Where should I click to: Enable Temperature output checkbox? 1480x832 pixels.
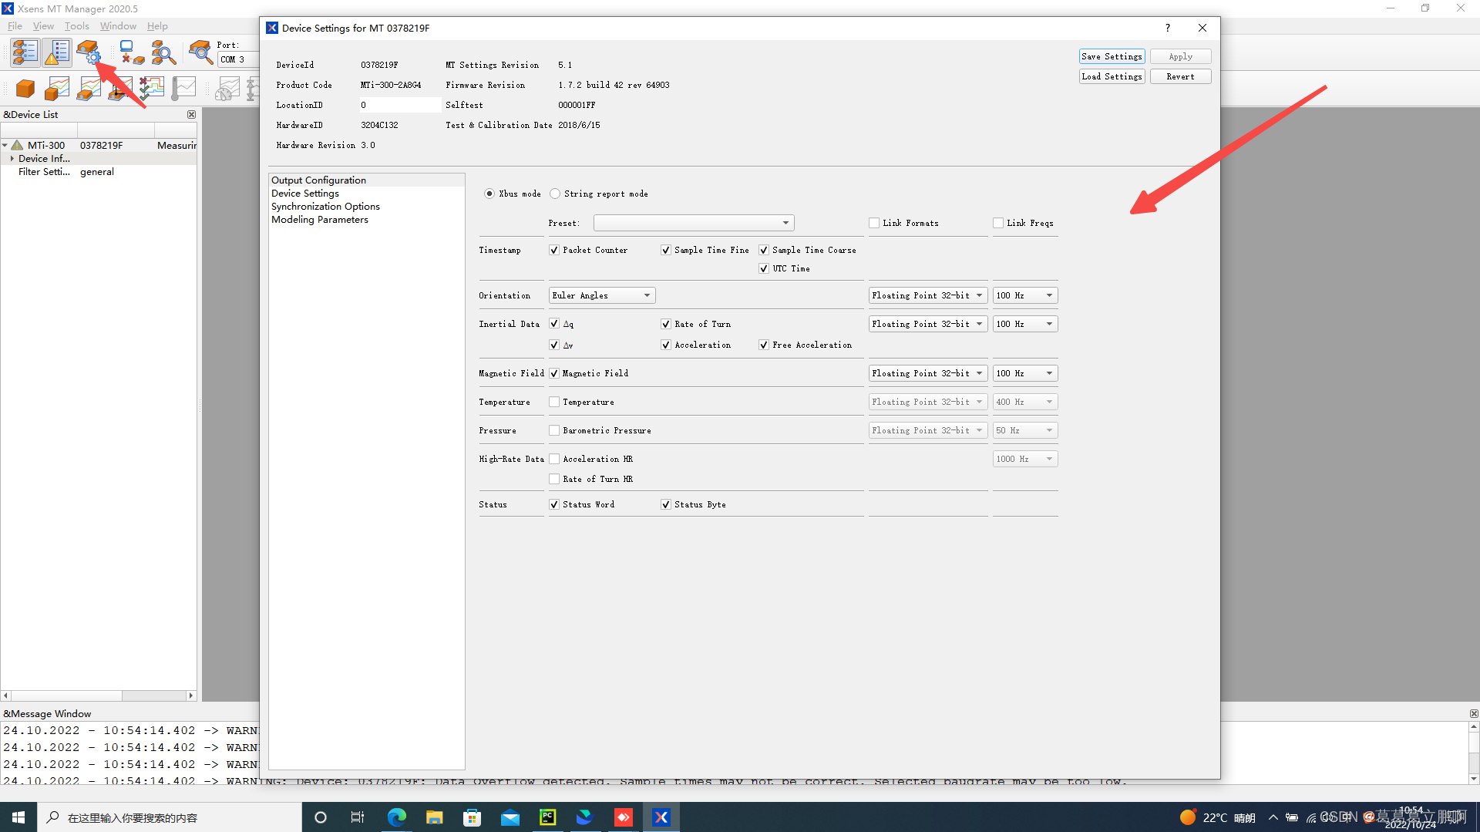pyautogui.click(x=554, y=402)
